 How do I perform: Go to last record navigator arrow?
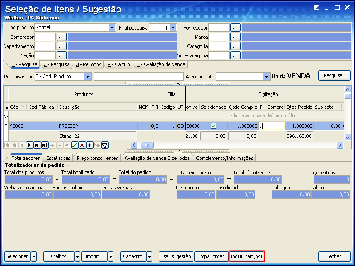click(44, 145)
